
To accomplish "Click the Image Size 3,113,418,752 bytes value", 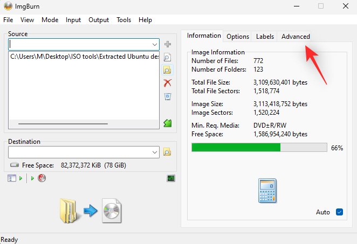I will [280, 104].
